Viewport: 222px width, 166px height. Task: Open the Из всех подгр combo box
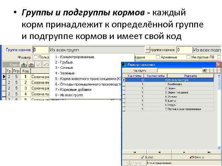(207, 50)
